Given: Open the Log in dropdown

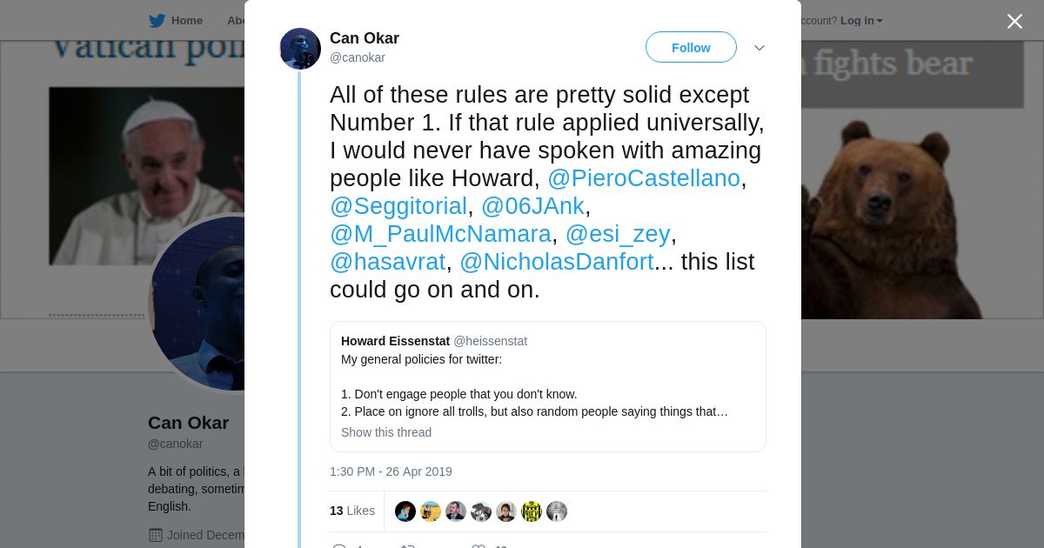Looking at the screenshot, I should [861, 21].
